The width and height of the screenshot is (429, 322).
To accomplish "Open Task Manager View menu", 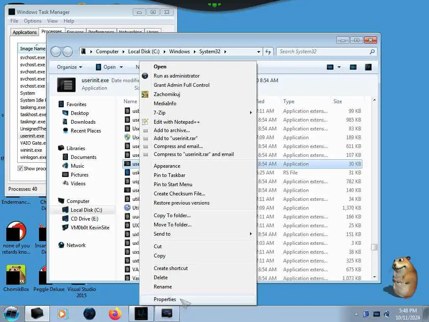I will tap(52, 21).
